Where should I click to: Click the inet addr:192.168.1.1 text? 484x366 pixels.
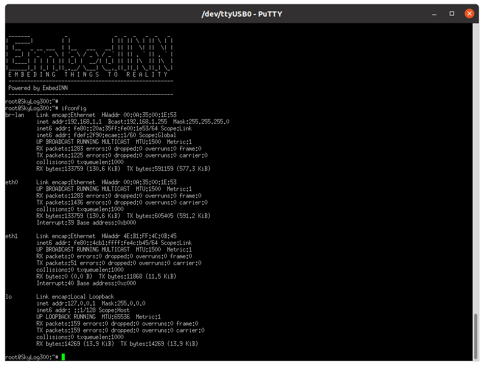pos(69,122)
